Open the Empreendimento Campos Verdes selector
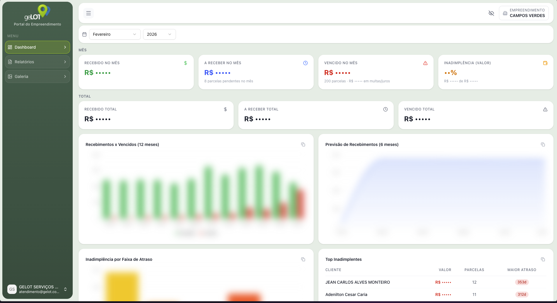This screenshot has height=303, width=557. click(524, 13)
